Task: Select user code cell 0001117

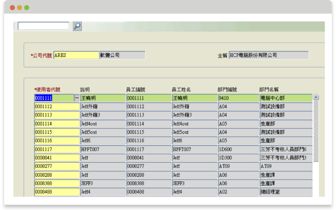Action: click(x=57, y=149)
